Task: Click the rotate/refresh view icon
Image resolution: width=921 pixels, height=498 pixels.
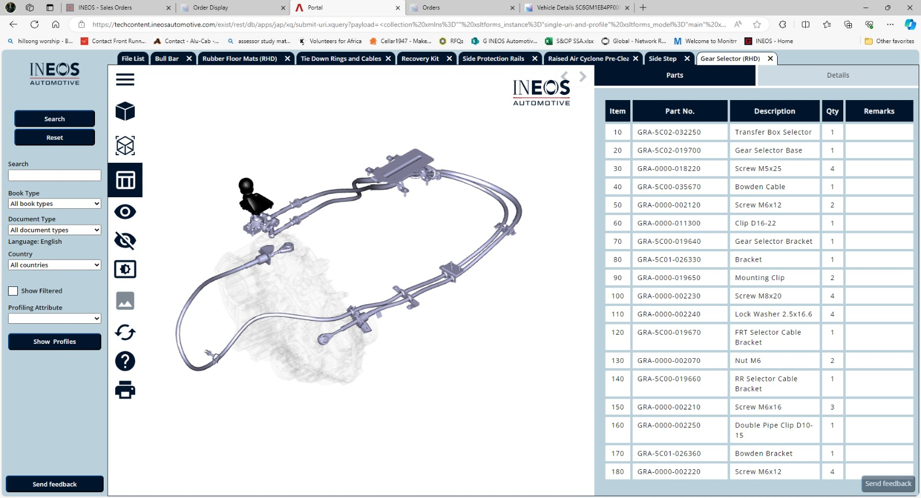Action: click(125, 332)
